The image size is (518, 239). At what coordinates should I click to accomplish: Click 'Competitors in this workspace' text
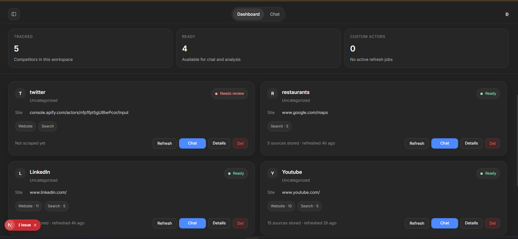pyautogui.click(x=43, y=60)
